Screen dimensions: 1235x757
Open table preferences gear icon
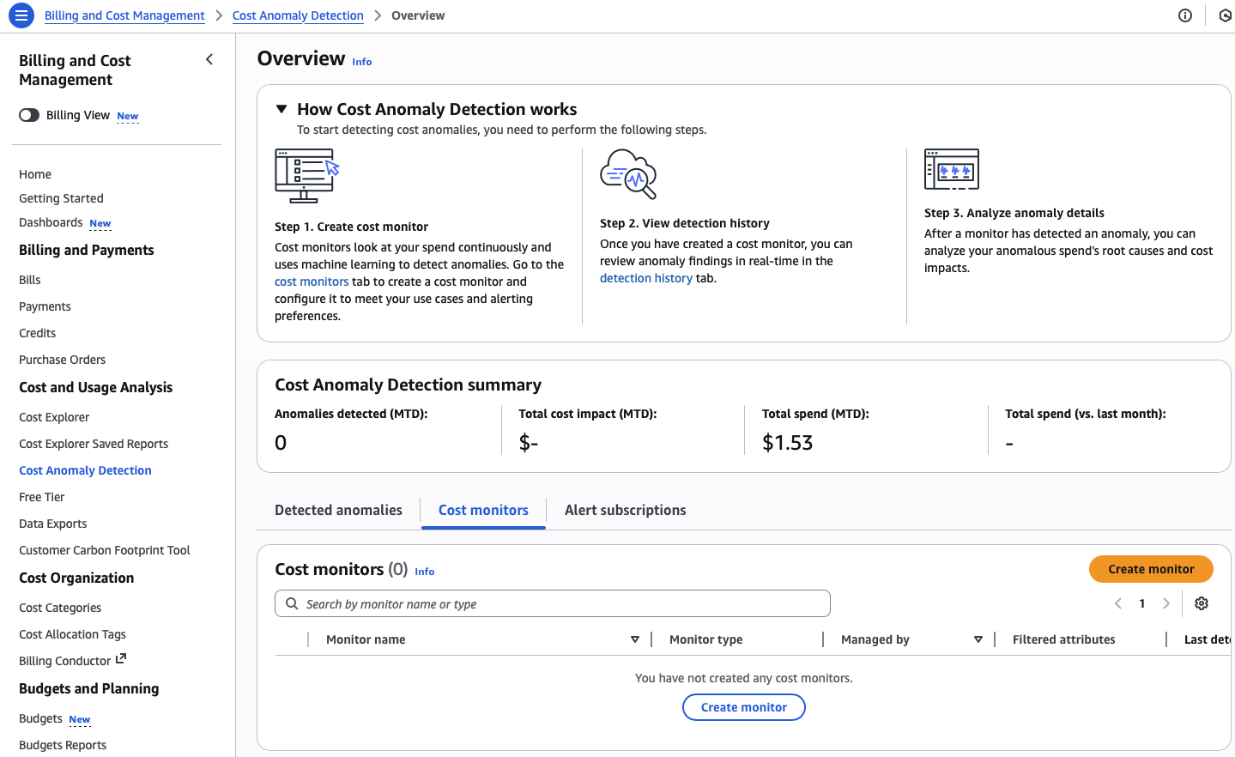(x=1202, y=603)
